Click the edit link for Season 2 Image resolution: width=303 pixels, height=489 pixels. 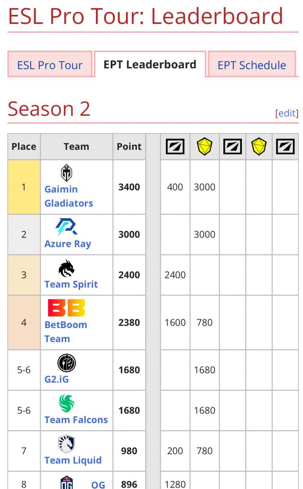[287, 113]
